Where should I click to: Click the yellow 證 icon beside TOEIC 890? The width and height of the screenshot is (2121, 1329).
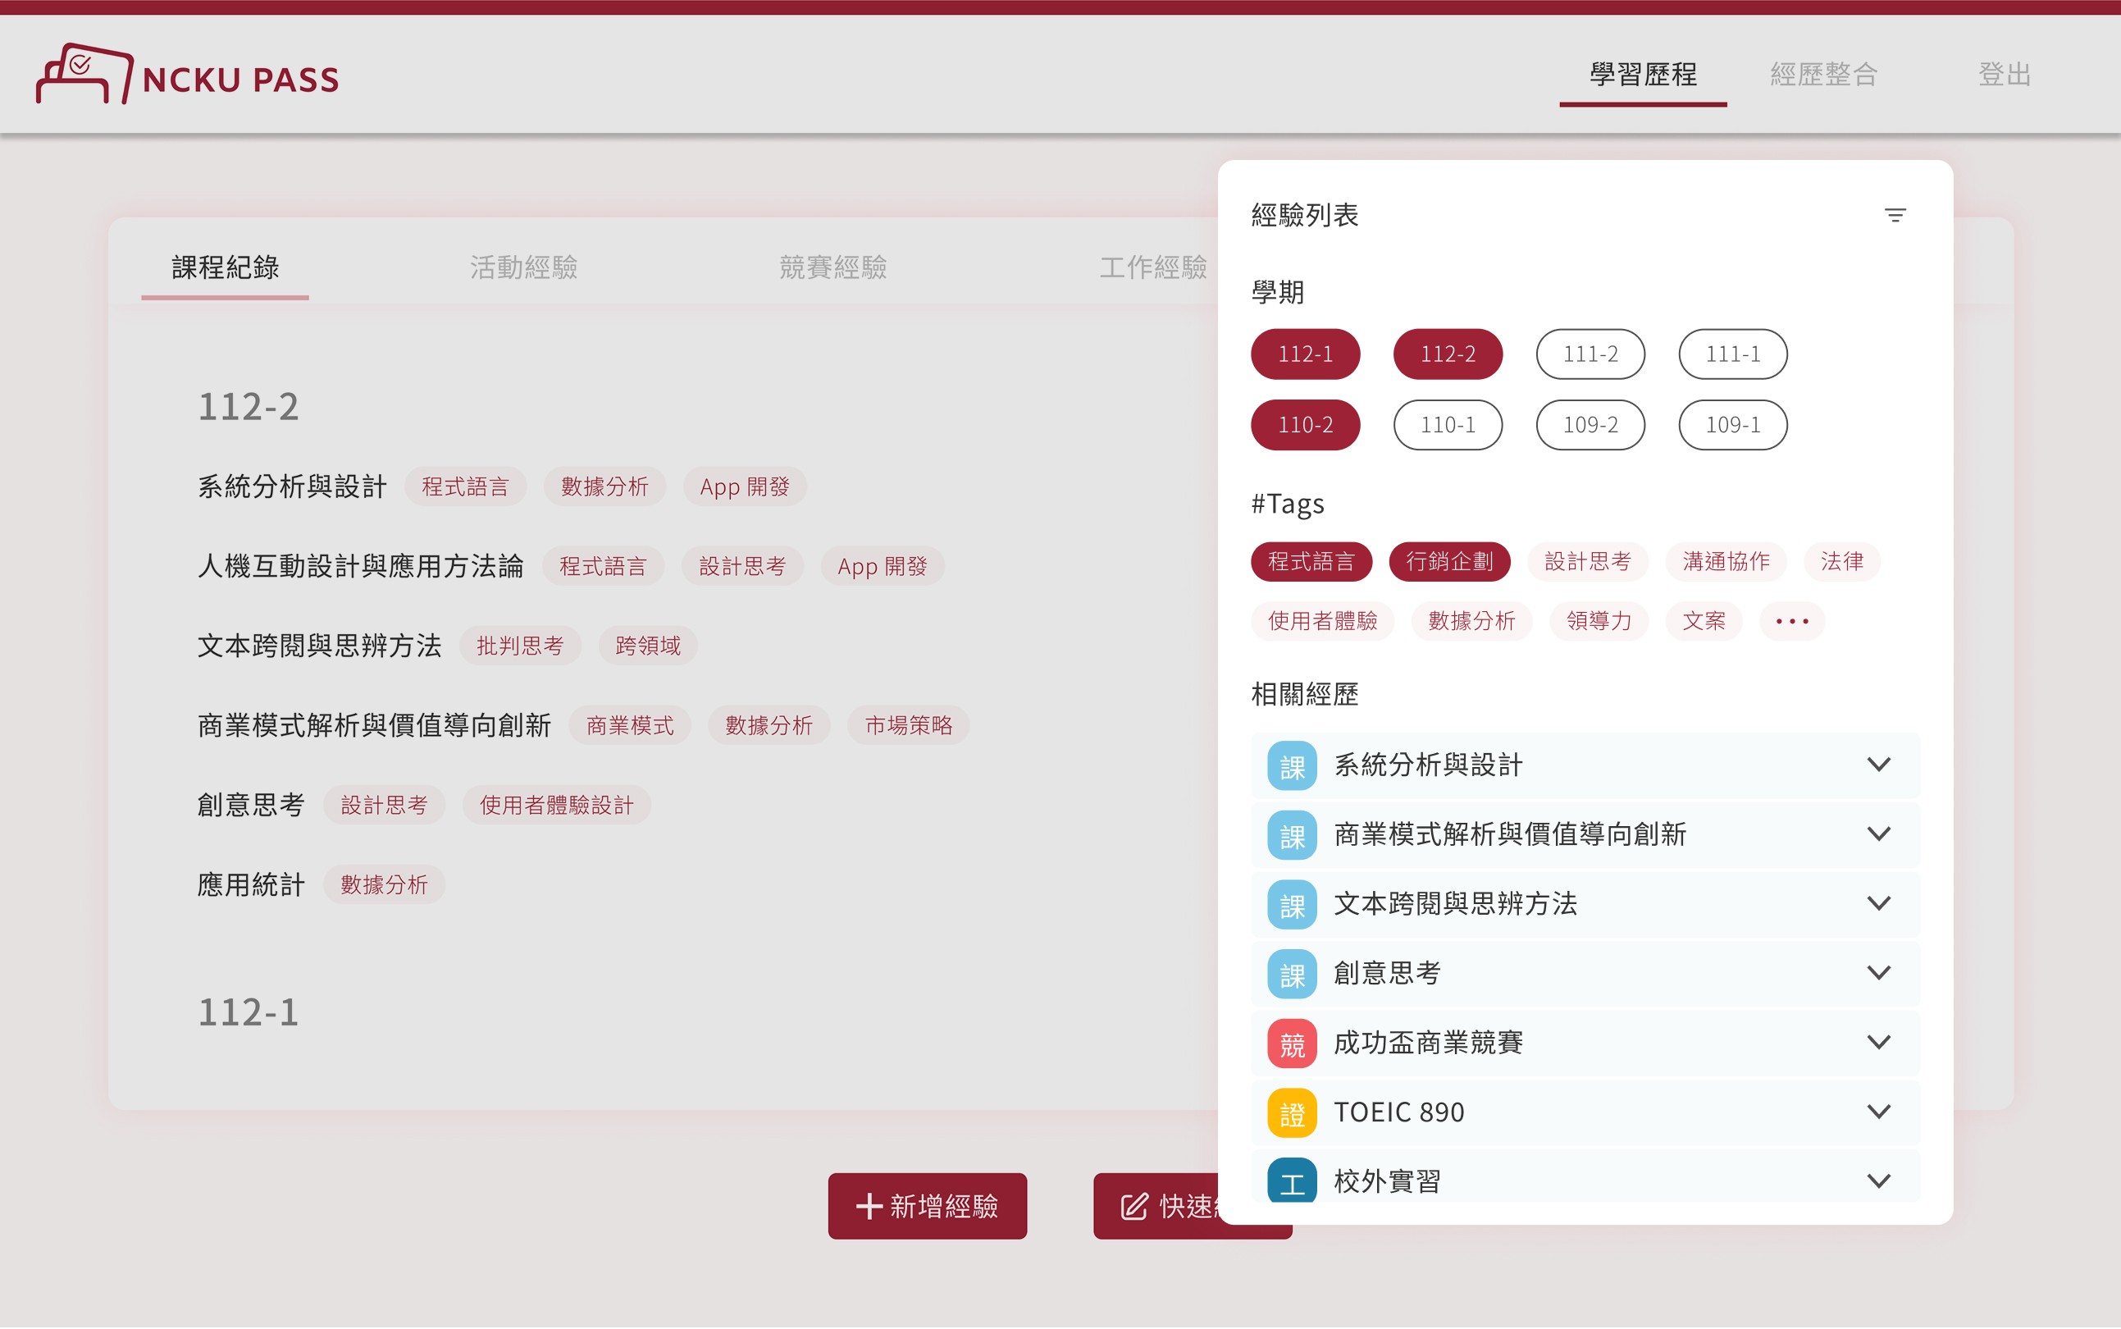pyautogui.click(x=1291, y=1114)
